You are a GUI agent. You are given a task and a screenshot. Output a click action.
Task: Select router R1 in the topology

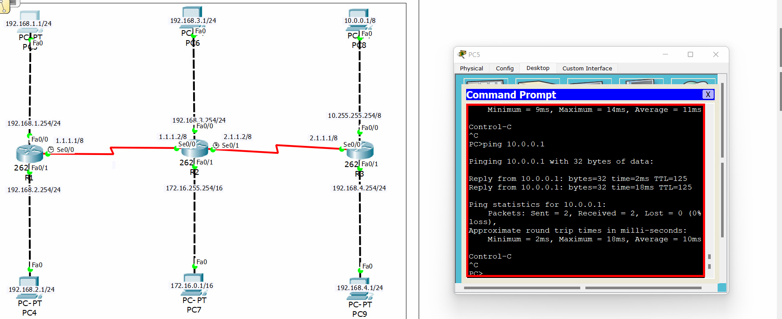(29, 154)
